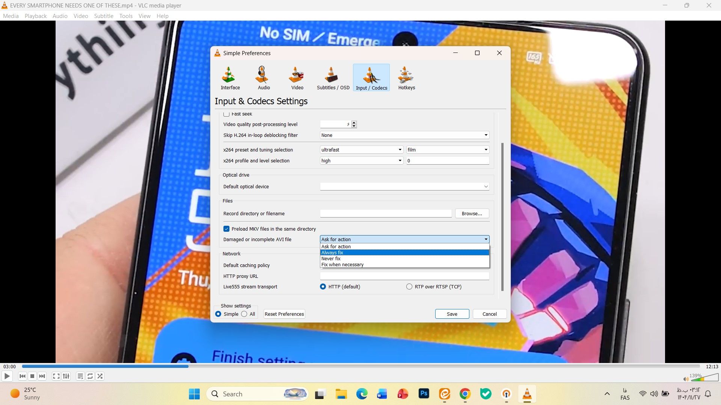Click the Reset Preferences button
The width and height of the screenshot is (721, 405).
284,314
